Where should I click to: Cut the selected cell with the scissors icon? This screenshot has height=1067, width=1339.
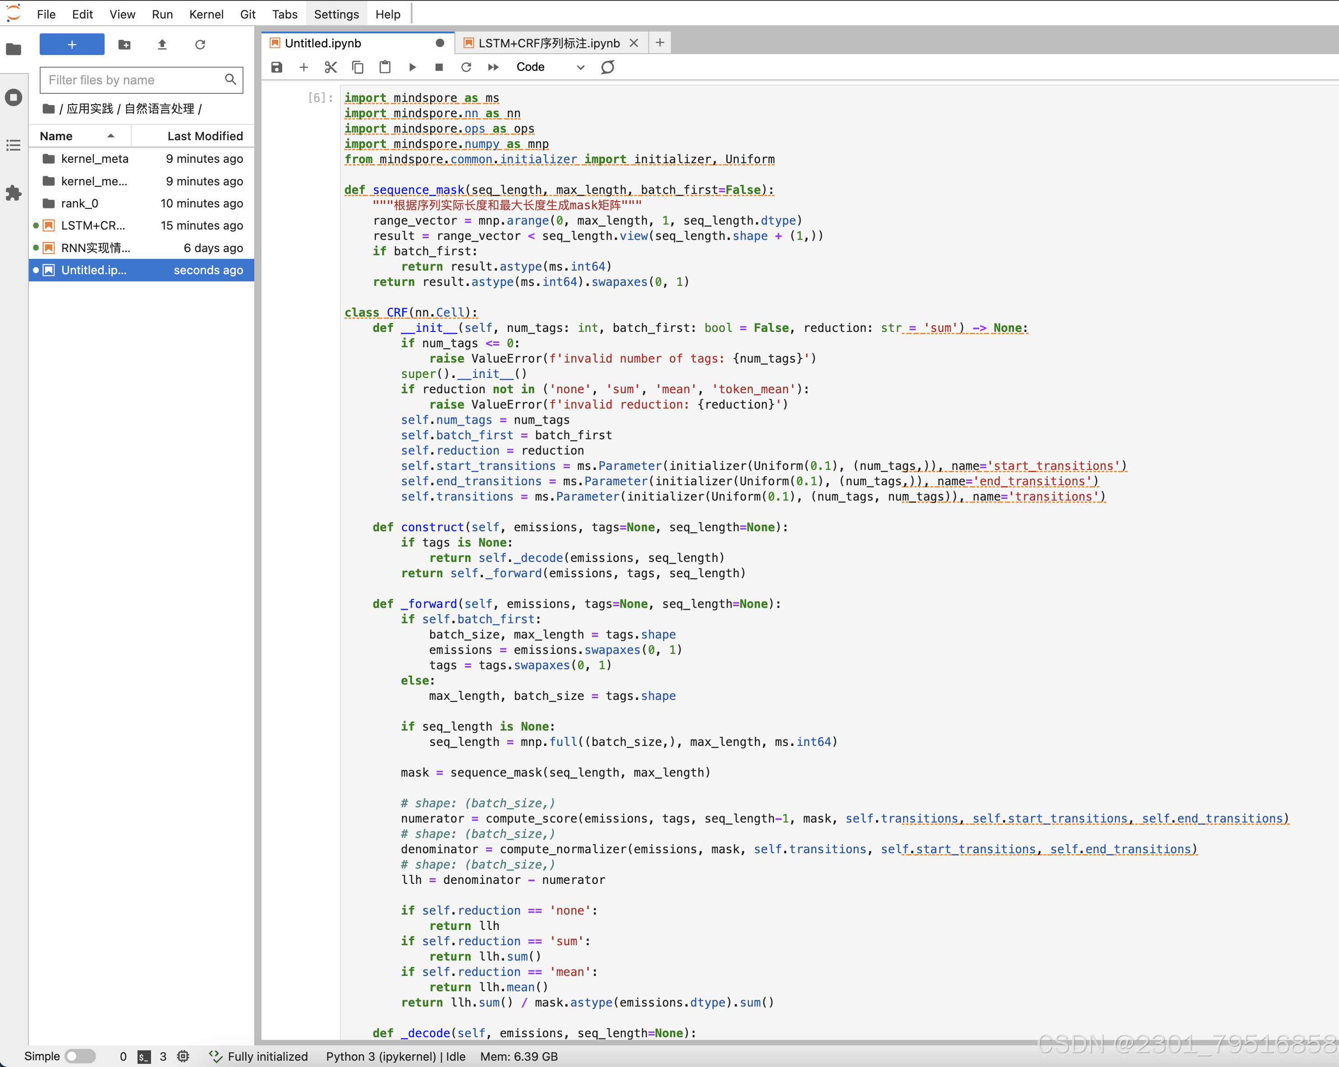330,67
